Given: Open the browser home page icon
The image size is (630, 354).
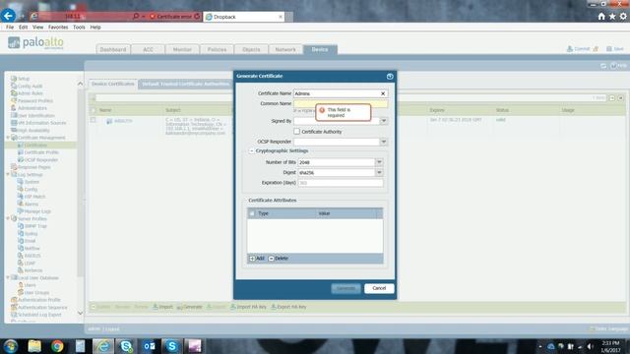Looking at the screenshot, I should coord(601,17).
